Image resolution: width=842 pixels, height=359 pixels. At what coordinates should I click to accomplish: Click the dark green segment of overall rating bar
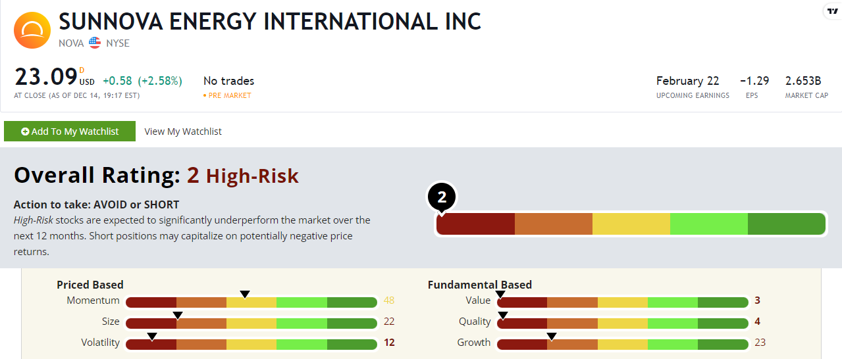[x=786, y=224]
